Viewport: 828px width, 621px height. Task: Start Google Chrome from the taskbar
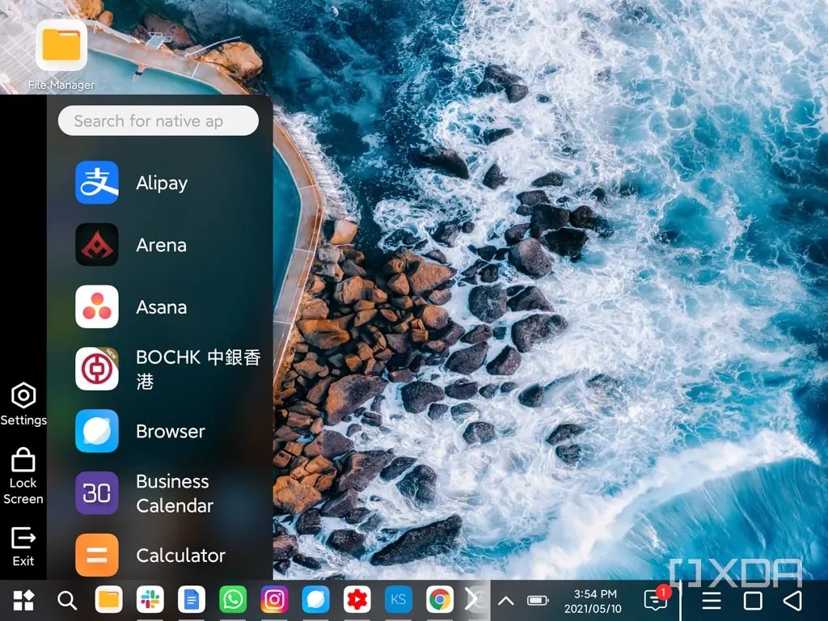pyautogui.click(x=440, y=600)
